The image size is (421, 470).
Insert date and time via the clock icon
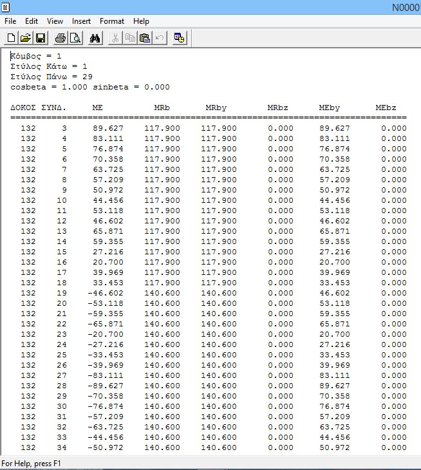tap(180, 38)
